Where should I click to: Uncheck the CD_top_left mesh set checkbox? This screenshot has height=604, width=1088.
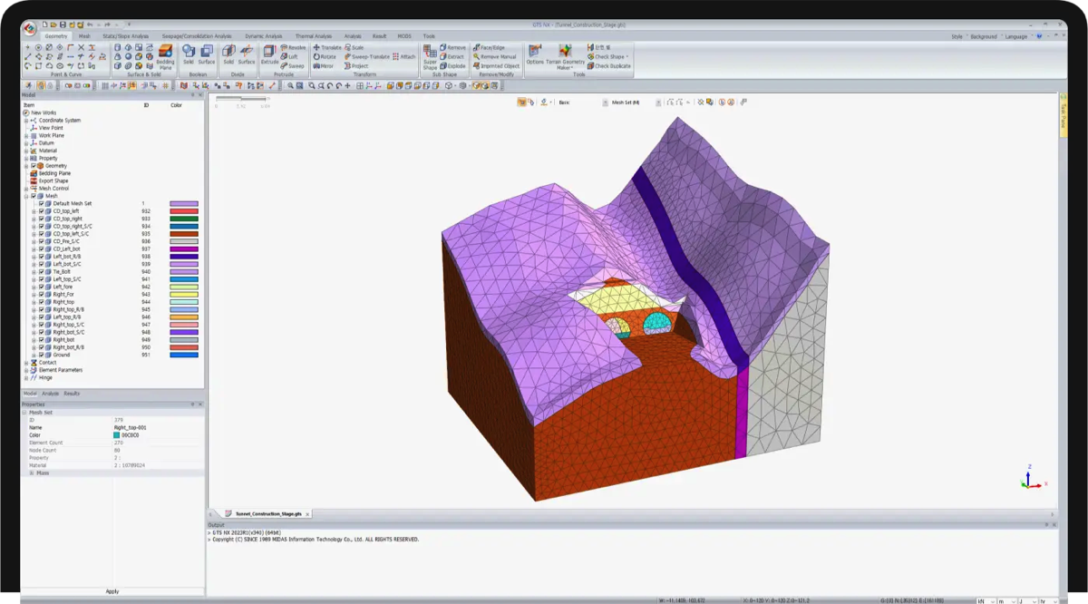coord(41,211)
